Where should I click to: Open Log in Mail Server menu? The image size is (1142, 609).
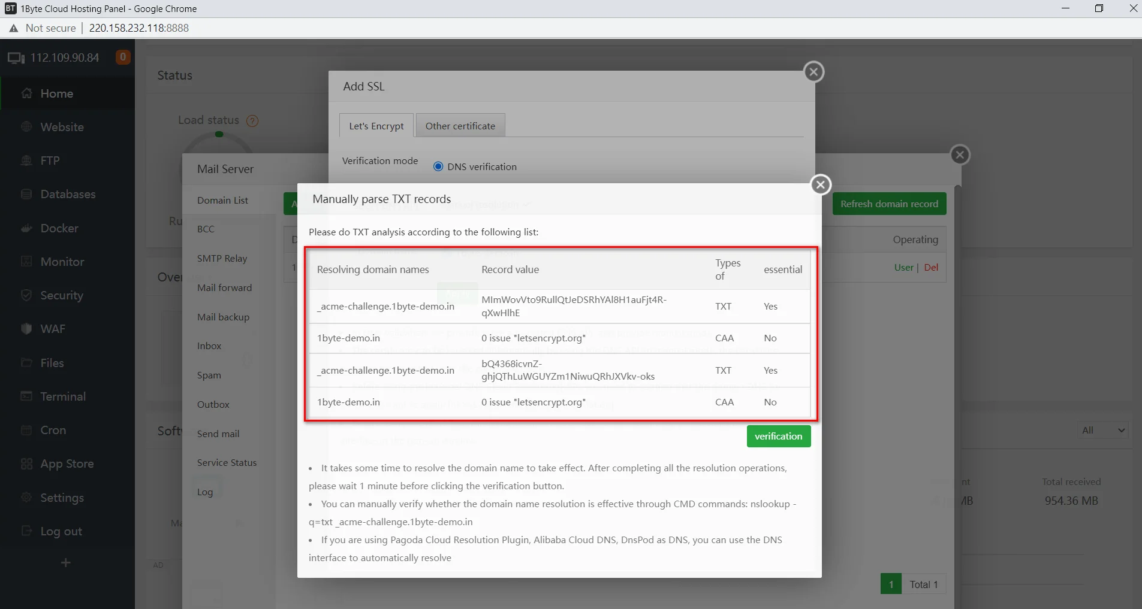tap(205, 492)
